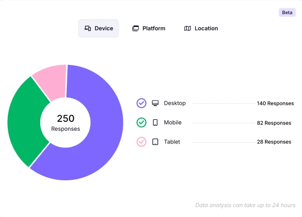Click the 250 Responses center total
Screen dimensions: 302x217
pos(65,122)
